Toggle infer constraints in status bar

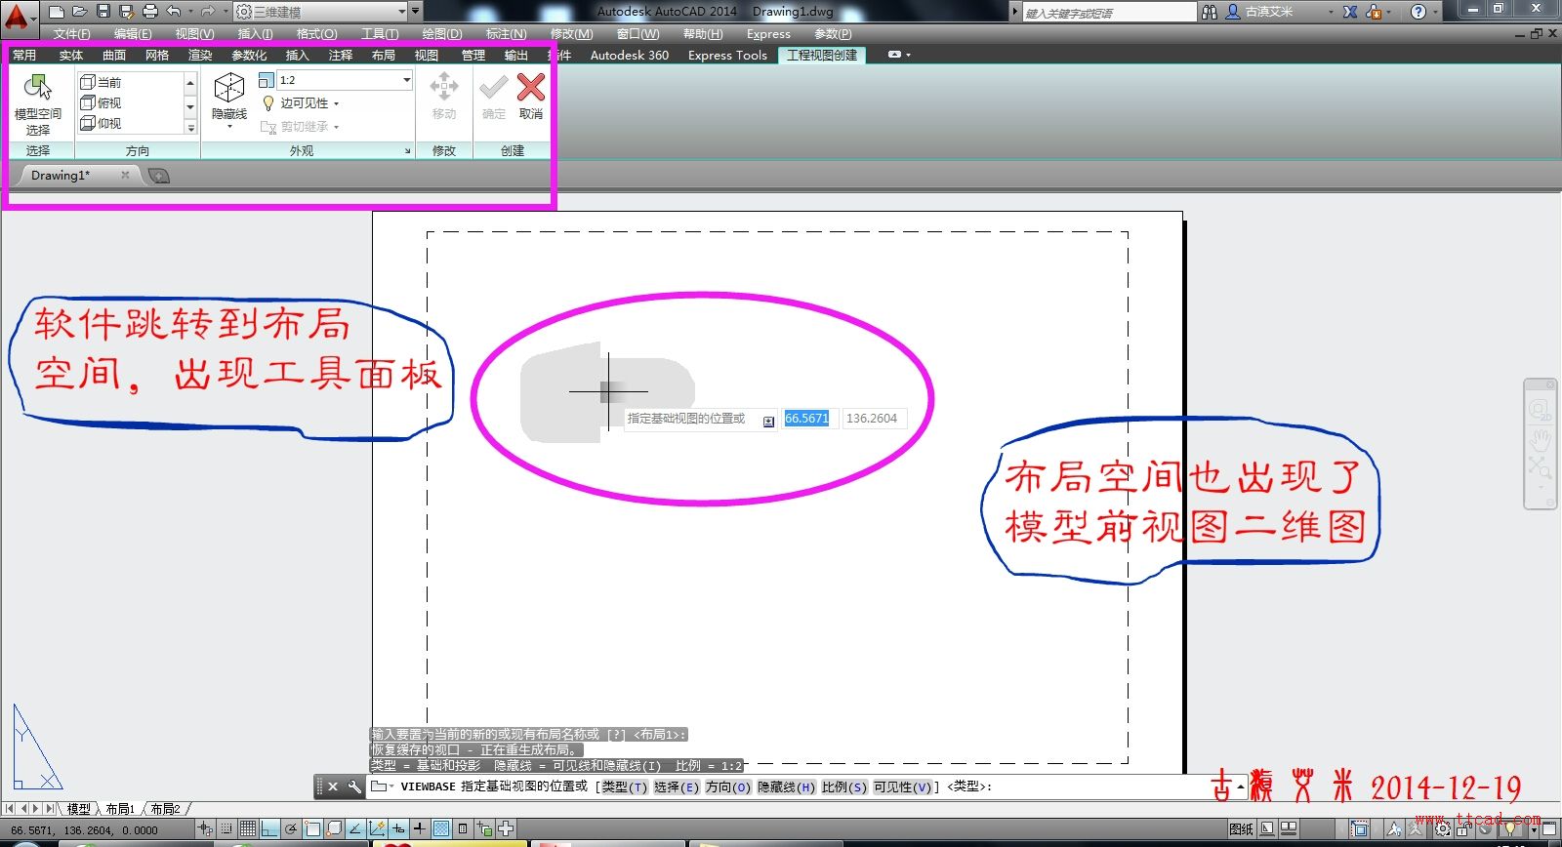point(205,829)
